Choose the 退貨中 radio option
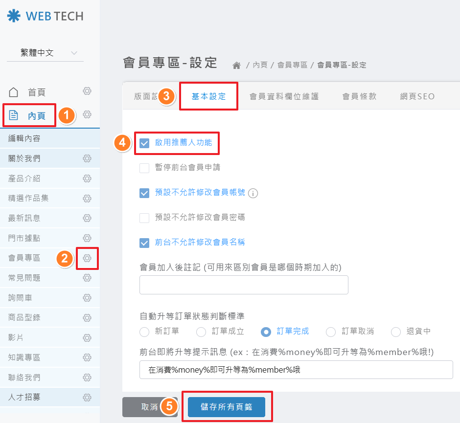The width and height of the screenshot is (460, 423). (x=396, y=332)
